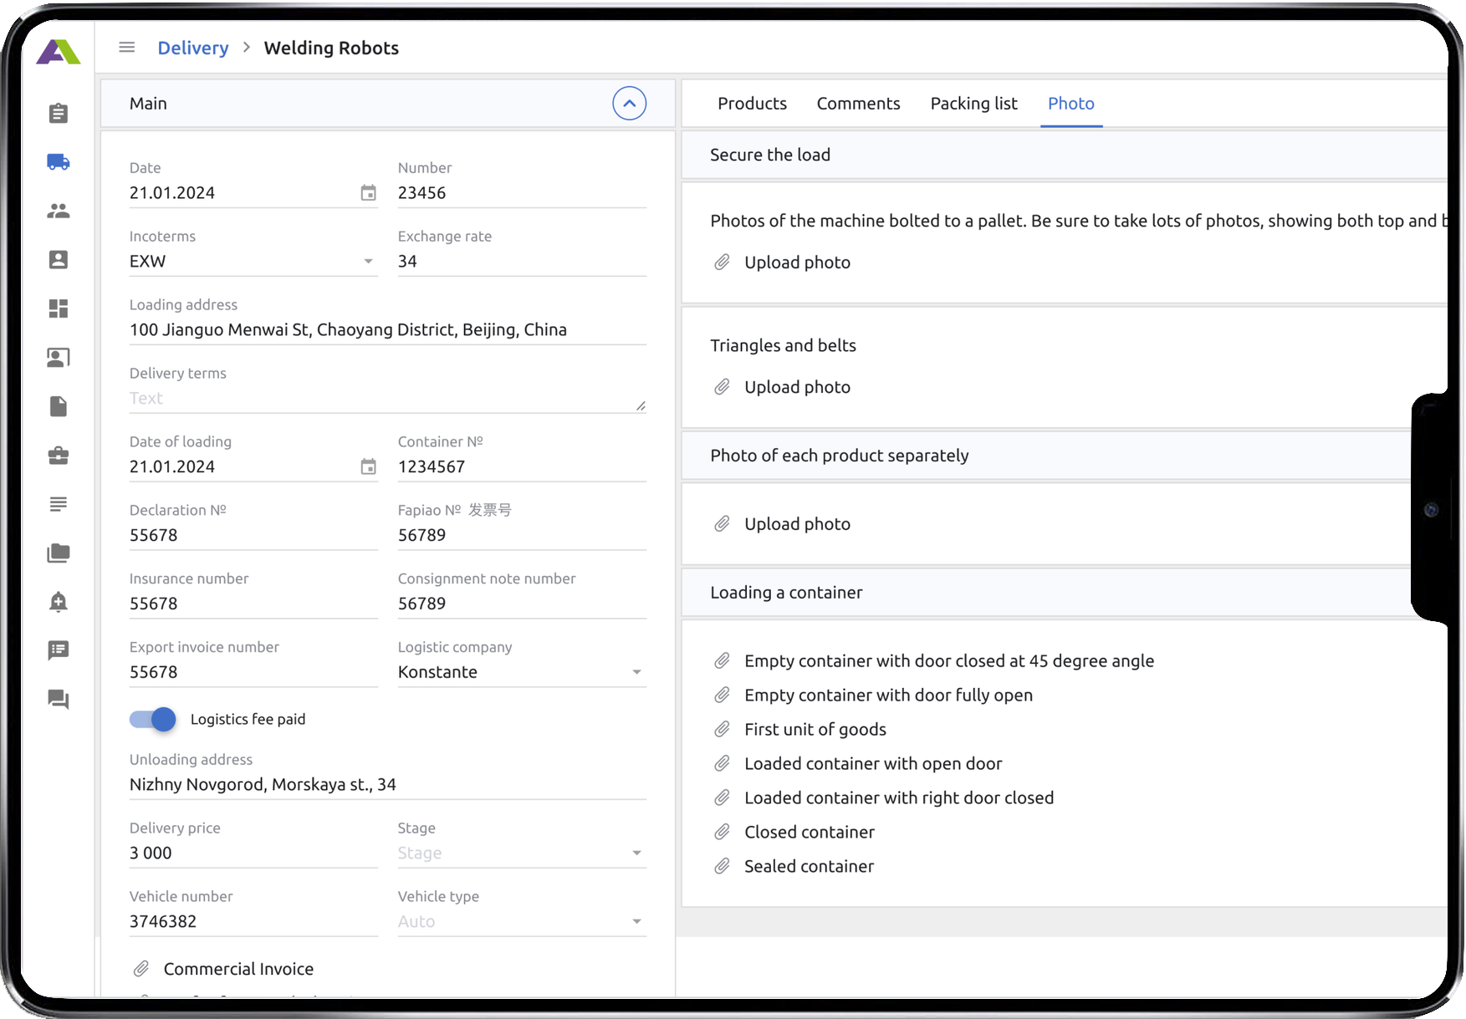
Task: Switch to the Products tab
Action: pyautogui.click(x=752, y=104)
